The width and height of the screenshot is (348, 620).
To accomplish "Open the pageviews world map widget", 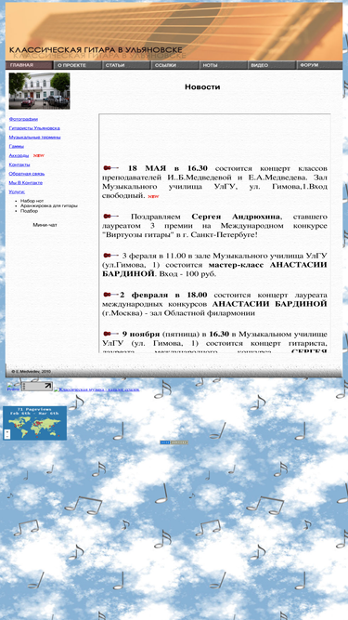I will coord(34,423).
